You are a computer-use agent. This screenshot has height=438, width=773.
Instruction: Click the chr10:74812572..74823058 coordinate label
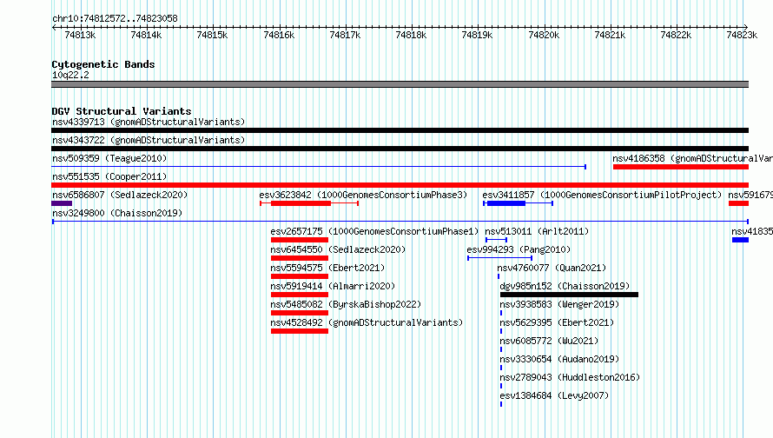click(115, 18)
